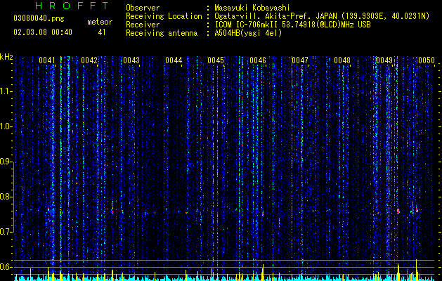Click the ICOM IC-706mkII receiver details
Viewport: 442px width, 281px height.
pyautogui.click(x=292, y=25)
